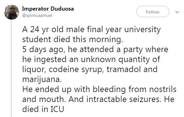Click the Follow button
This screenshot has height=117, width=184.
(153, 12)
